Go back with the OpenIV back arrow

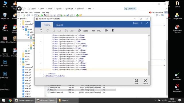point(19,9)
